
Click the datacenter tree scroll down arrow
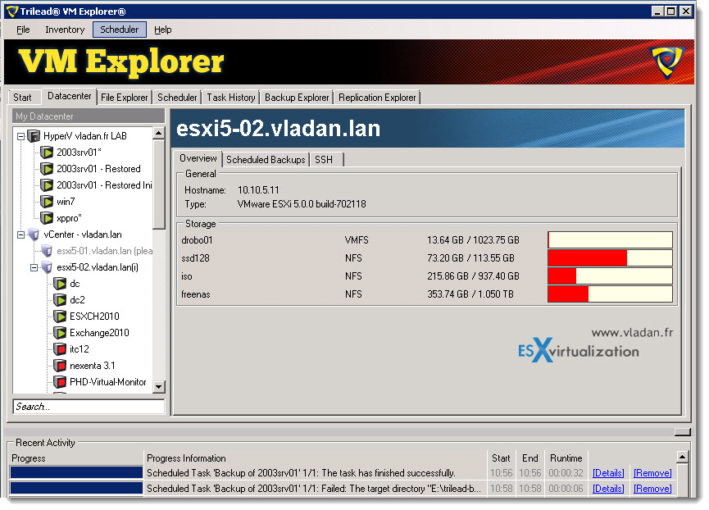click(159, 386)
